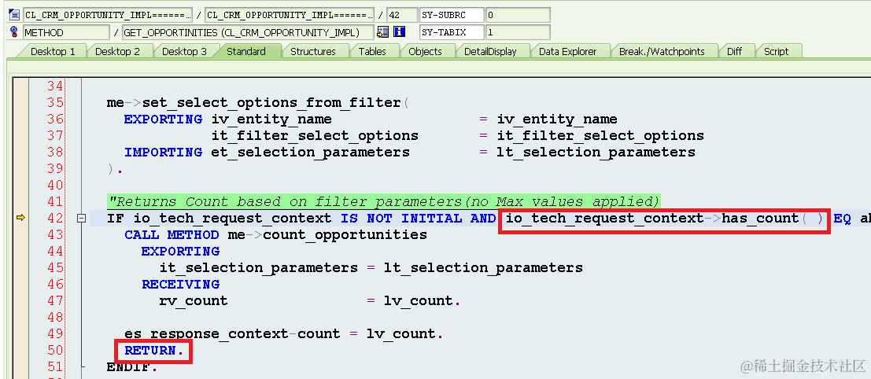This screenshot has height=379, width=871.
Task: Click 'it_selection_parameters' on line 45
Action: coord(258,268)
